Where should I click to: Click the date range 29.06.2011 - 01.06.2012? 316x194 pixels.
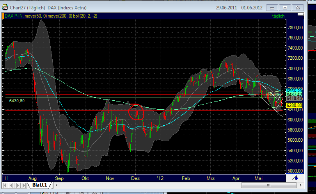(239, 8)
